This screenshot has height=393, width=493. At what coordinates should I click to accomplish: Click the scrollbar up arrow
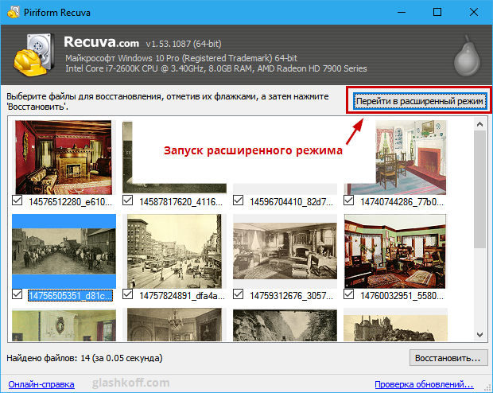pos(479,124)
